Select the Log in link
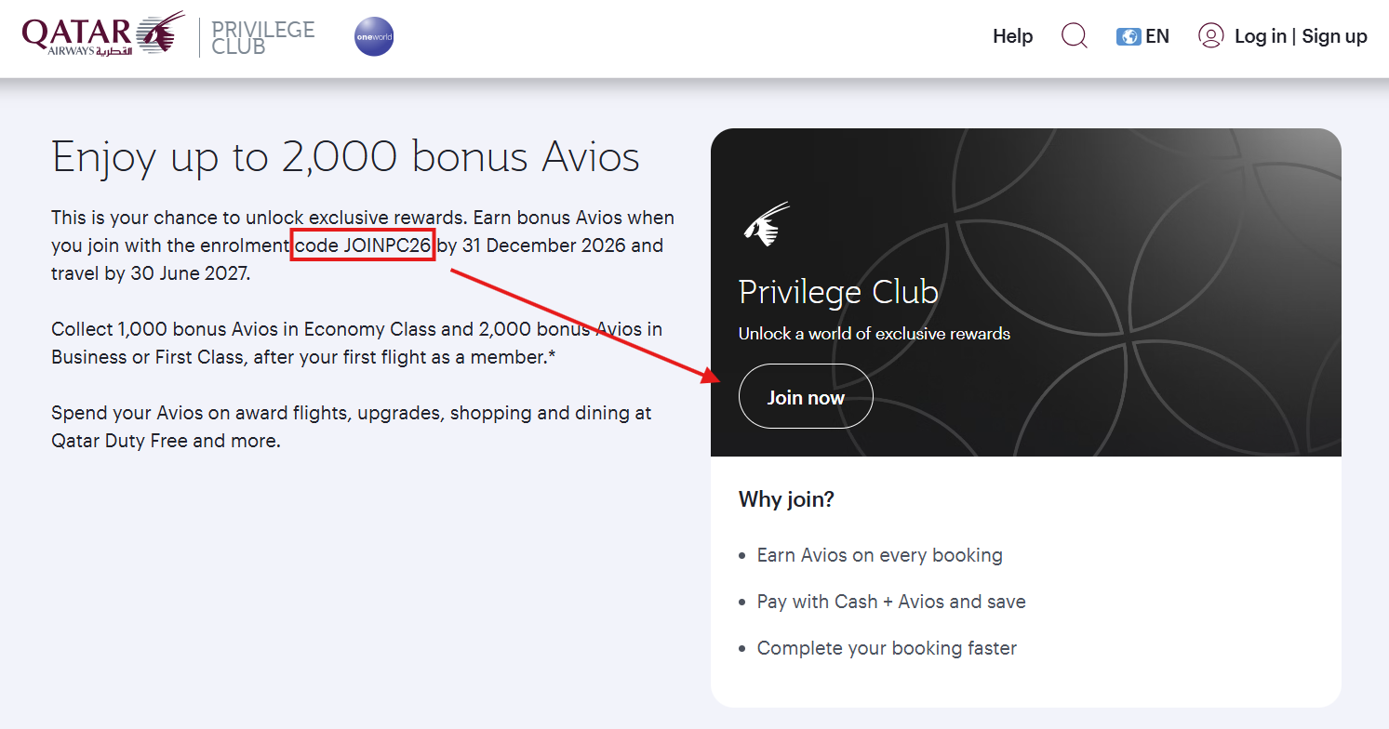Screen dimensions: 1389x729 (1260, 35)
